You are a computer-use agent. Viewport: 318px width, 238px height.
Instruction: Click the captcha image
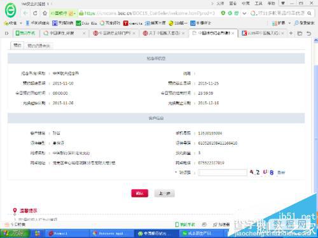(x=261, y=172)
